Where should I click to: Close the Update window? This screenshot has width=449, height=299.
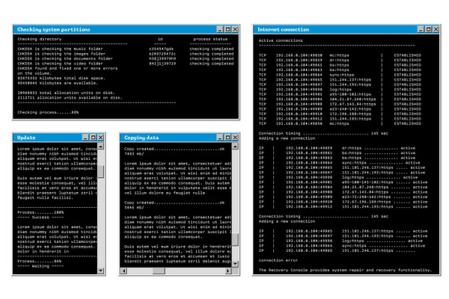pos(100,138)
